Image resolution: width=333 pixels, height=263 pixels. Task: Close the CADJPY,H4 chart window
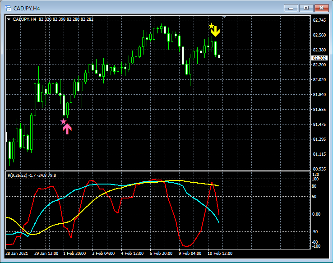click(x=322, y=8)
